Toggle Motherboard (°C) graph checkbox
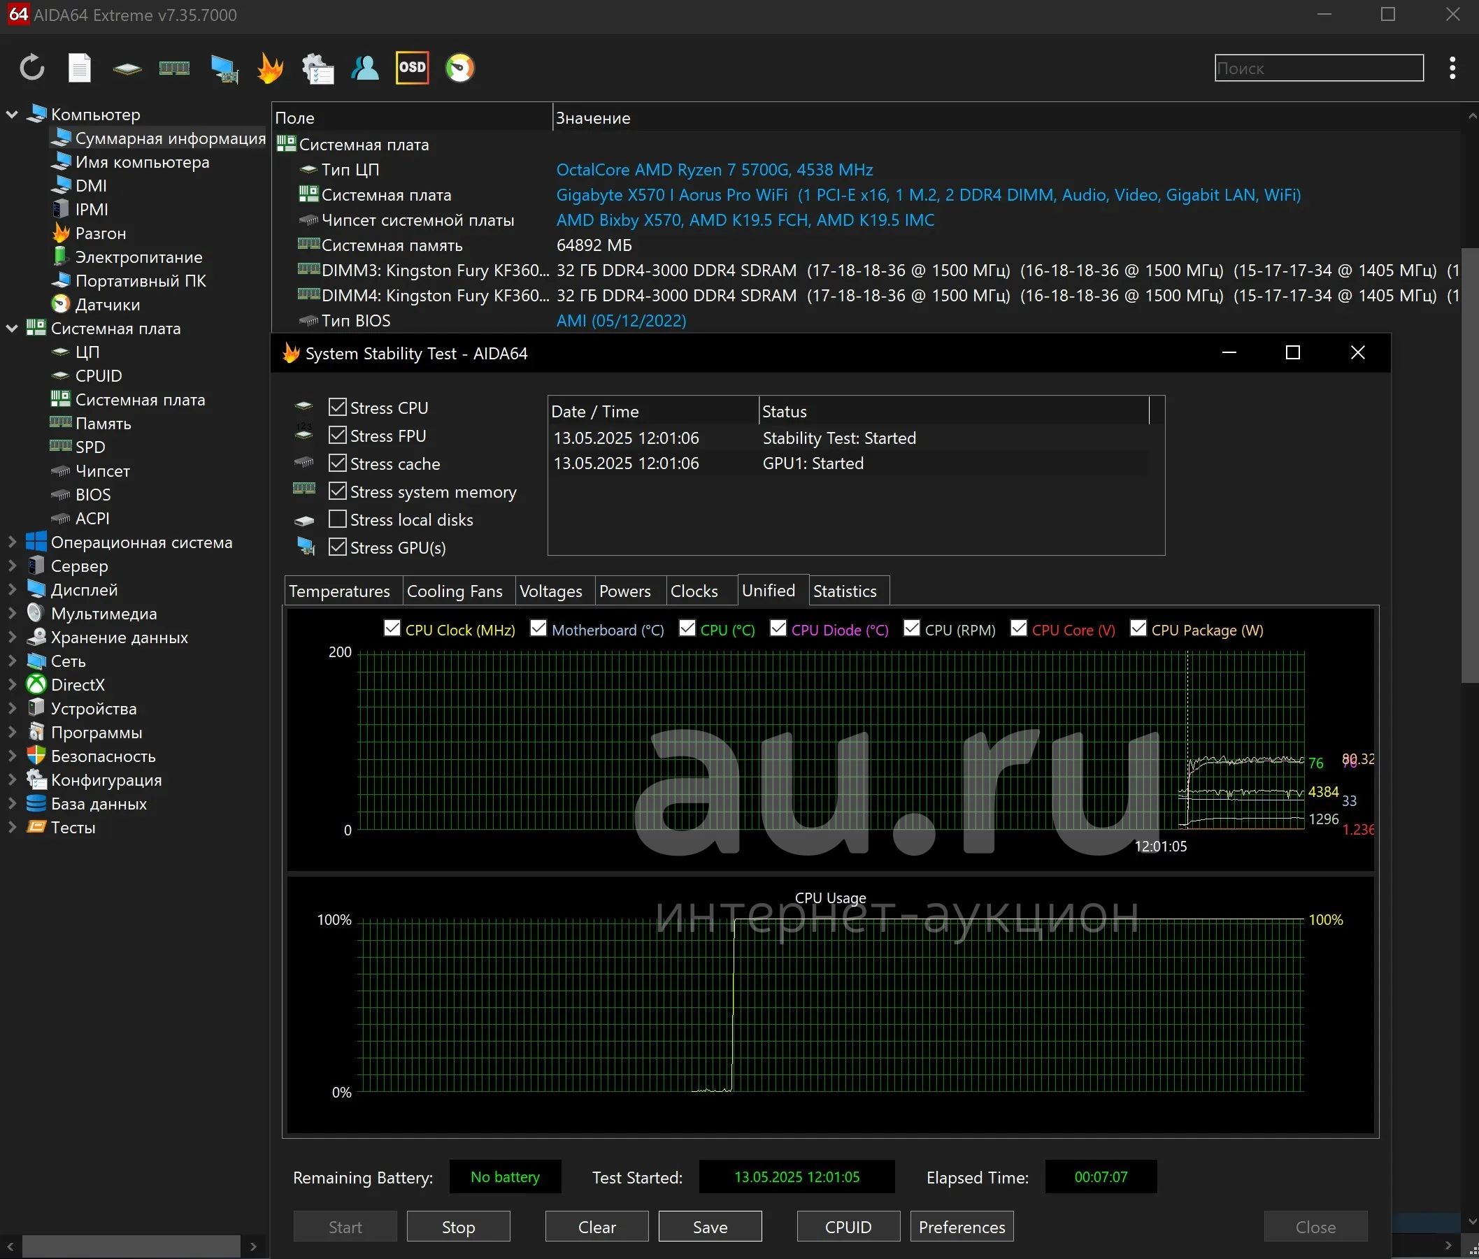The width and height of the screenshot is (1479, 1259). pyautogui.click(x=538, y=628)
